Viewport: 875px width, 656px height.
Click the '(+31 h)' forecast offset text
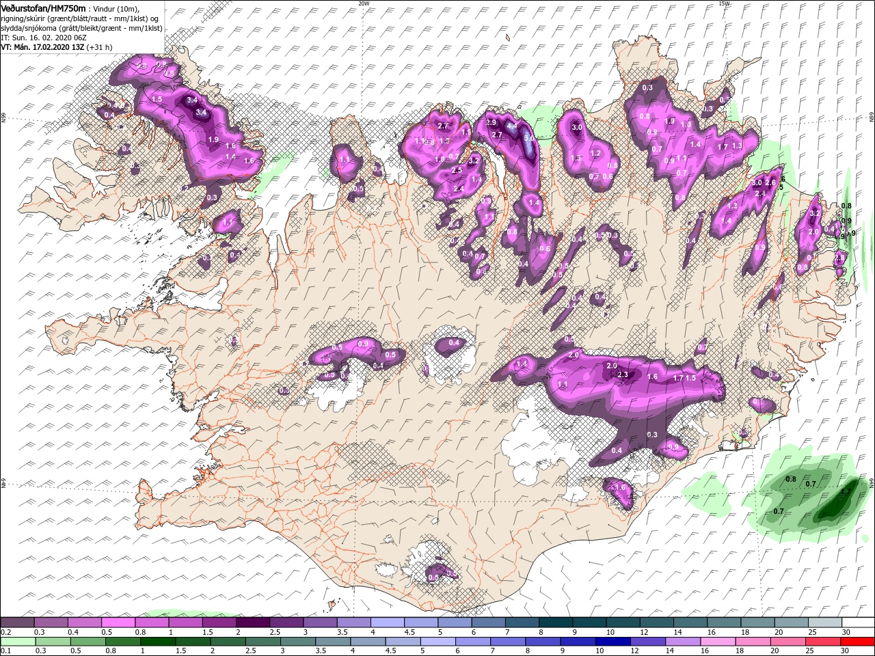[x=99, y=47]
